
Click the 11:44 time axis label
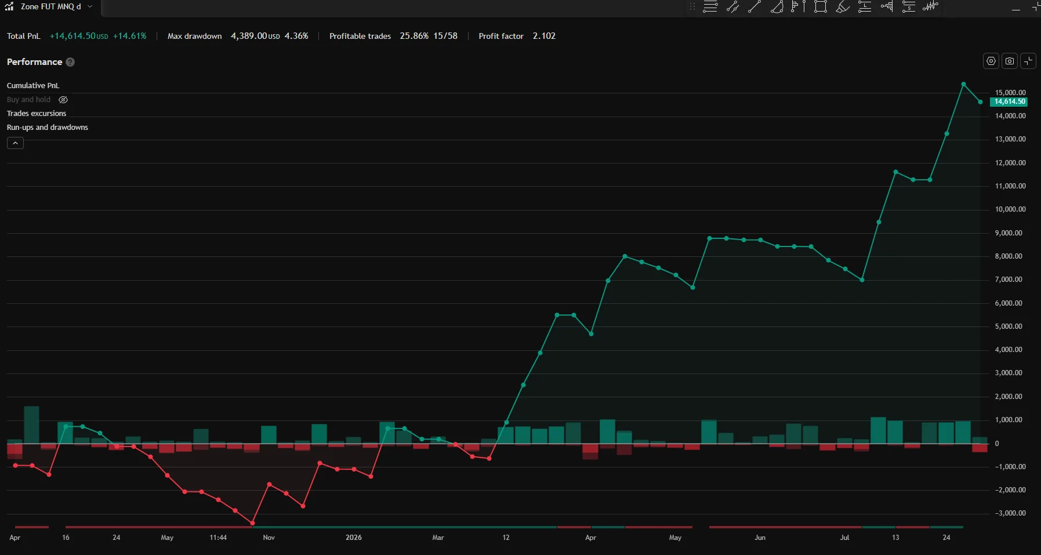(x=218, y=538)
